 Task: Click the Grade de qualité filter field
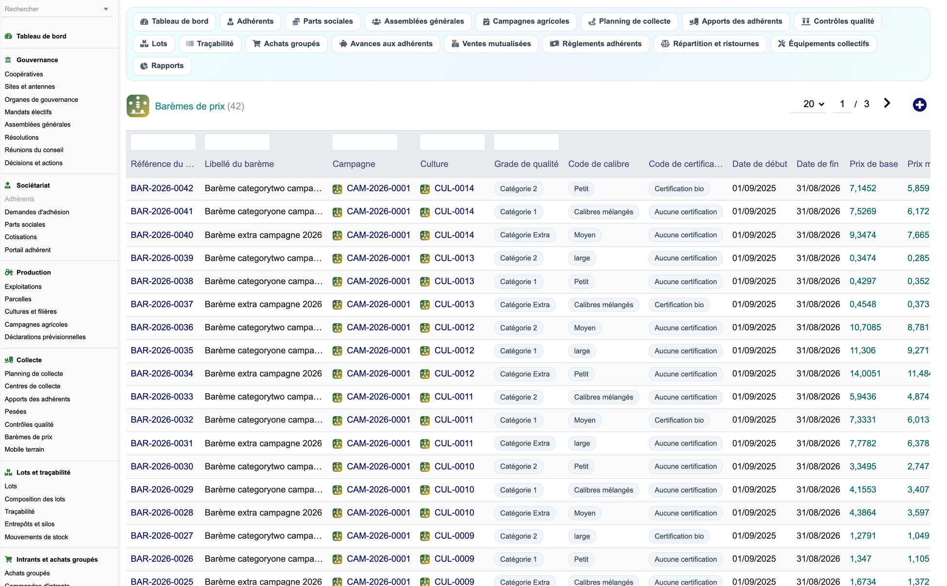[527, 142]
